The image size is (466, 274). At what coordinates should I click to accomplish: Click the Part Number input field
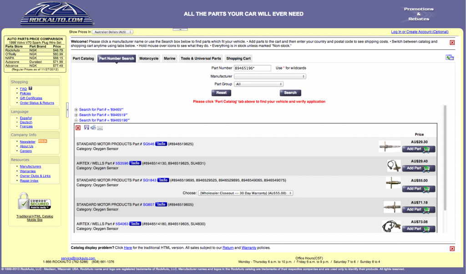coord(252,68)
